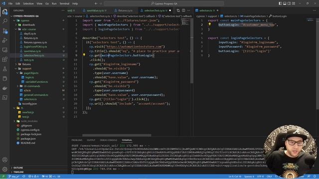Click the command center search box
Viewport: 319px width, 179px height.
164,3
